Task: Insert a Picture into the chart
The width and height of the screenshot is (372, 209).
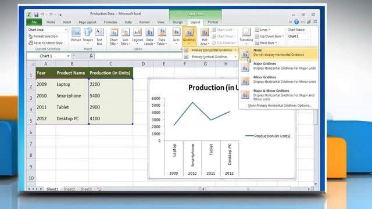Action: [x=76, y=35]
